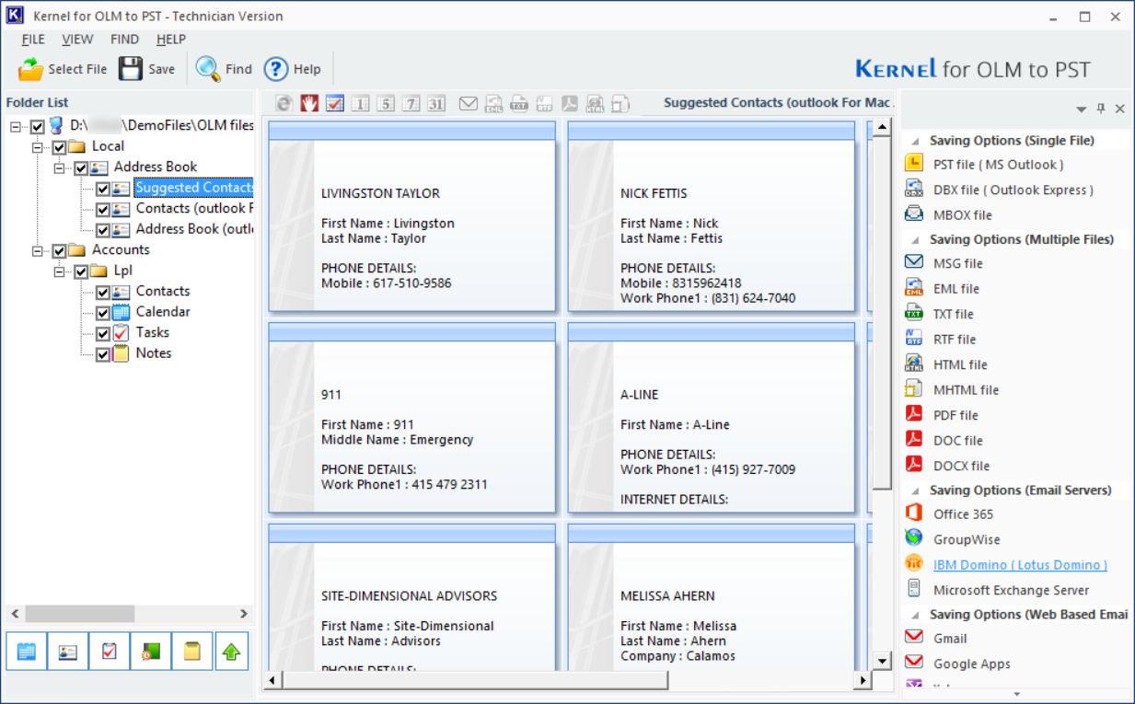This screenshot has height=704, width=1135.
Task: Close the Saving Options panel with the X icon
Action: 1120,109
